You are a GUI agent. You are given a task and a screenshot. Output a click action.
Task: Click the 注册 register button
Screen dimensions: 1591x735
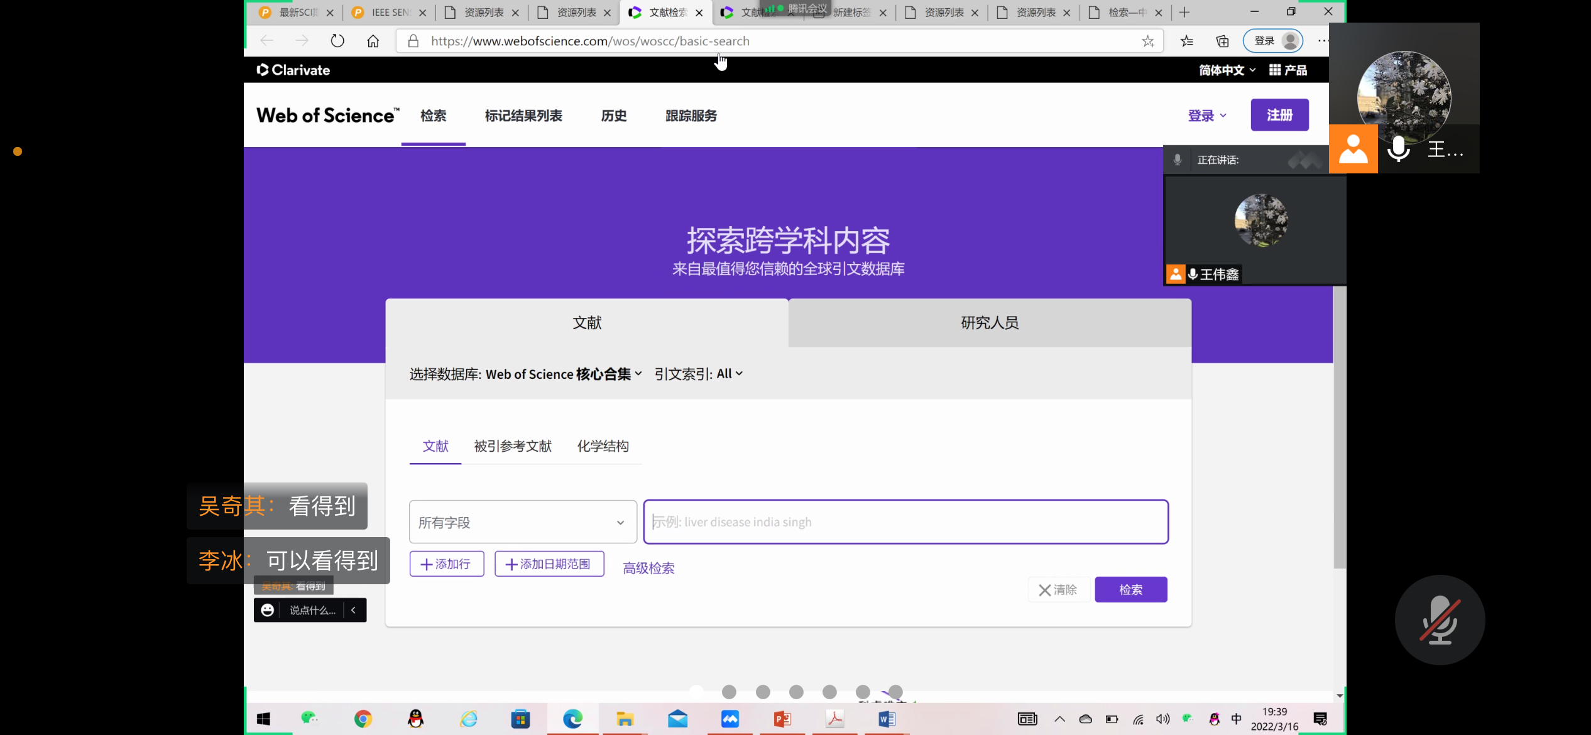(1279, 115)
